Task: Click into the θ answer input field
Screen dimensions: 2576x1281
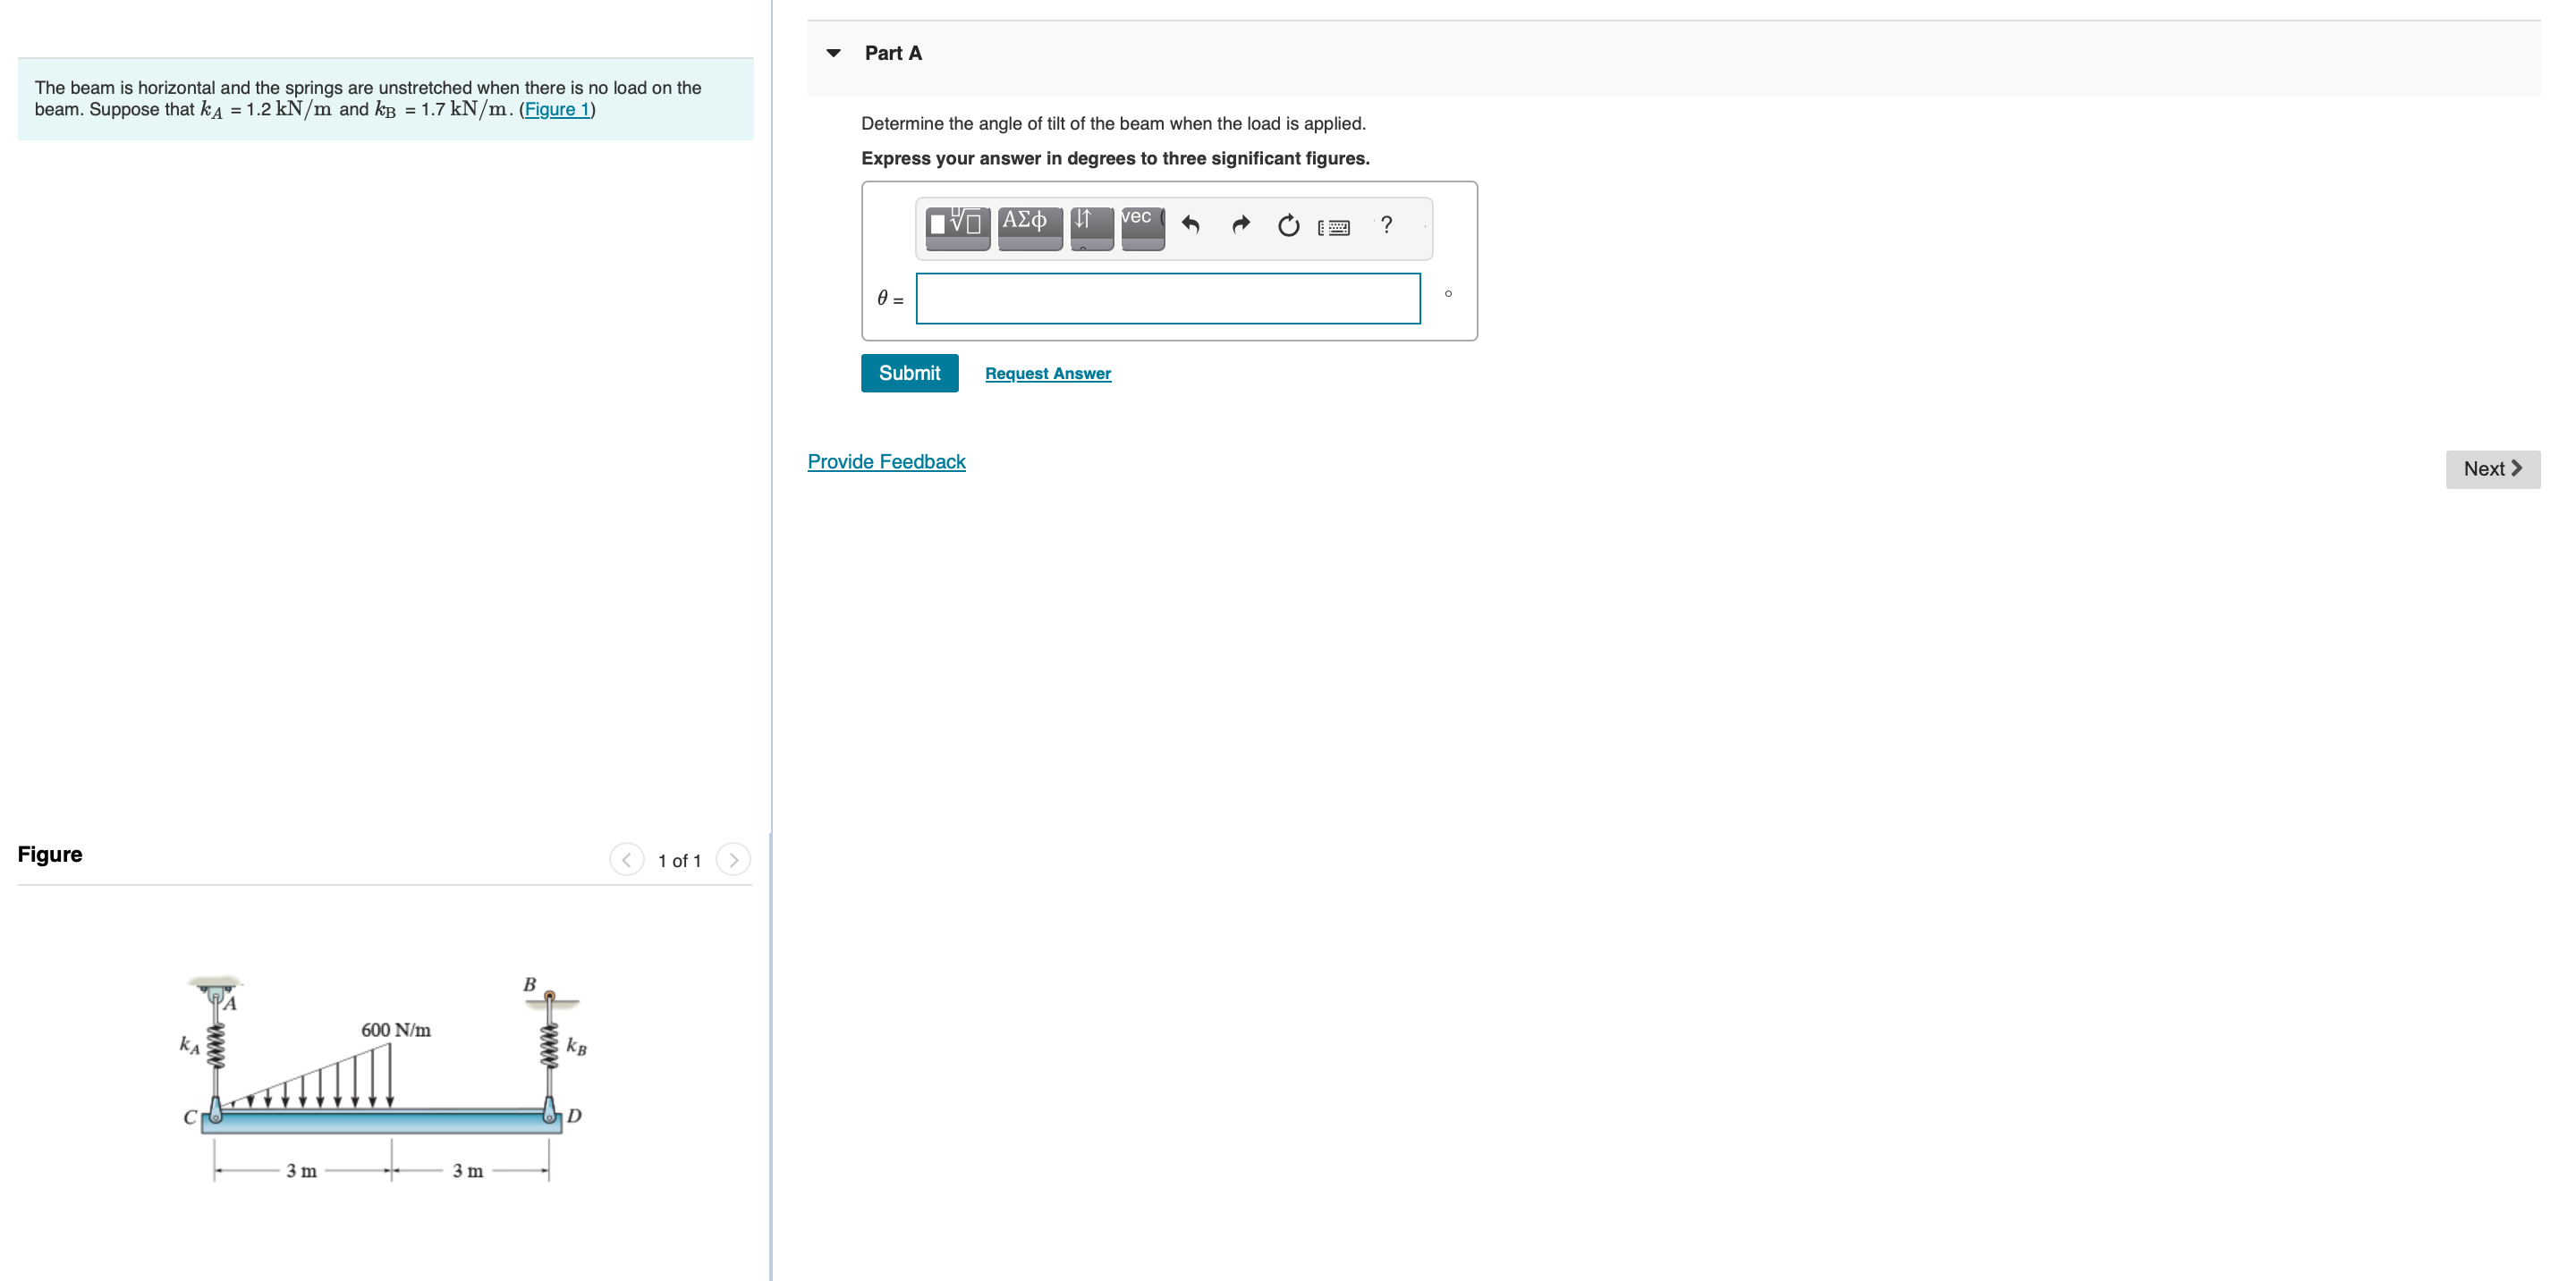Action: 1167,299
